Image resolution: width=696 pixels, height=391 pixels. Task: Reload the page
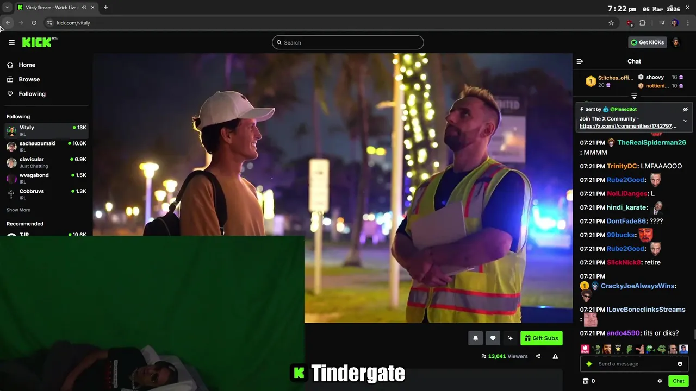[34, 23]
